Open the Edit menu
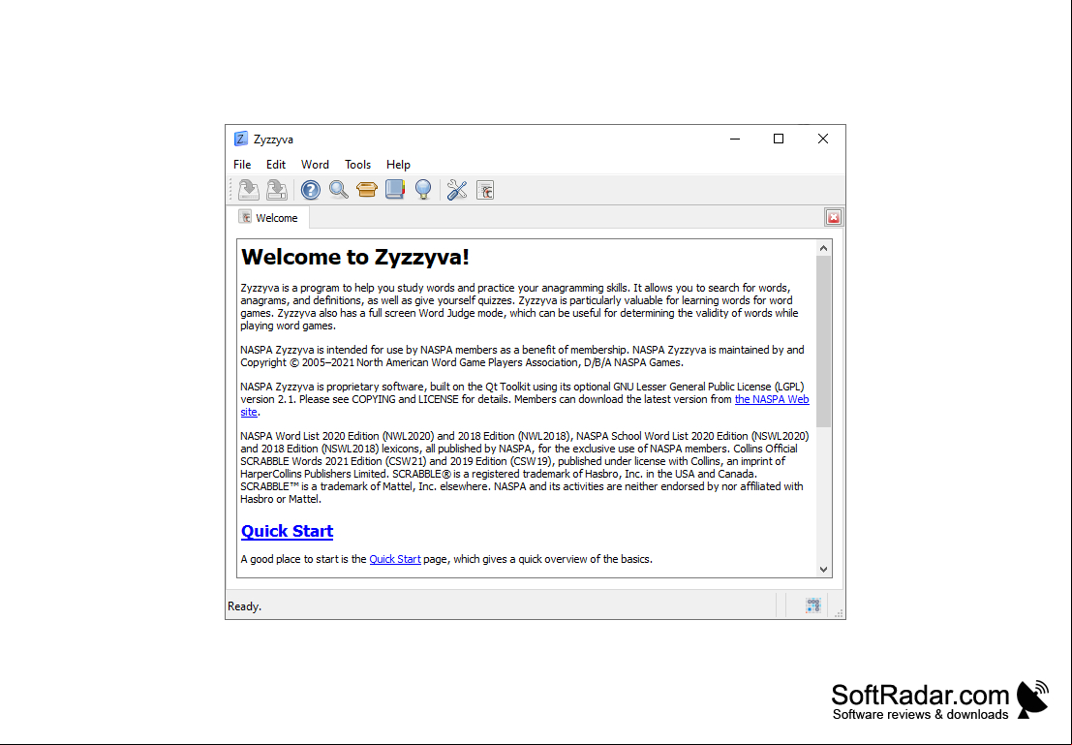 click(276, 164)
